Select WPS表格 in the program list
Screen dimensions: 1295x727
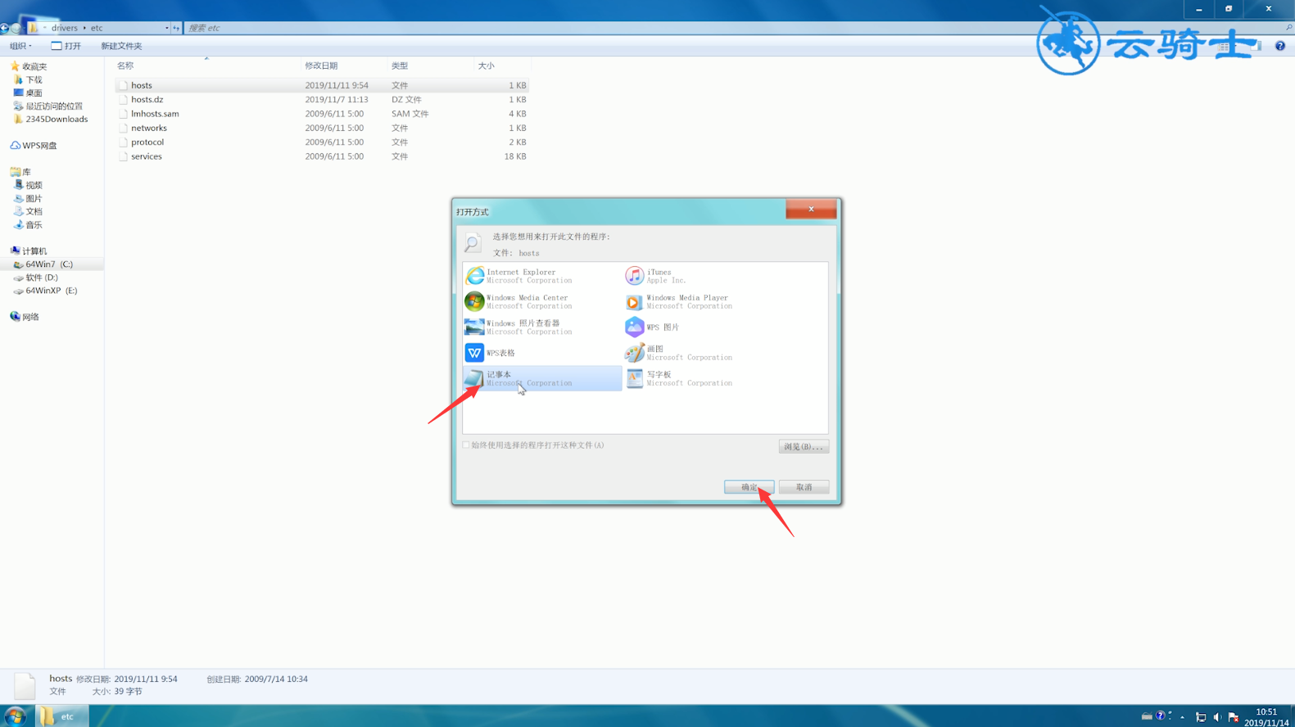click(542, 353)
